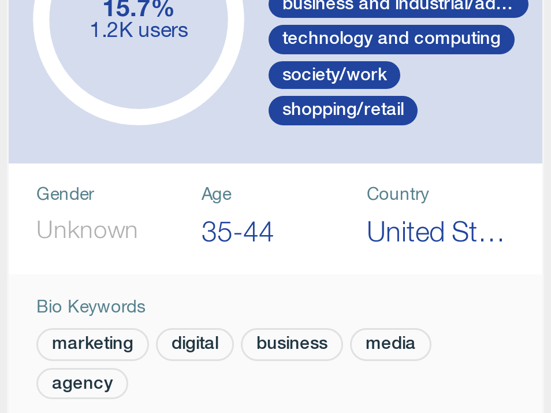This screenshot has width=551, height=413.
Task: Open the shopping/retail interest tag
Action: click(x=342, y=110)
